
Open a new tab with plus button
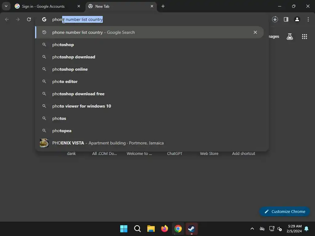pyautogui.click(x=163, y=6)
